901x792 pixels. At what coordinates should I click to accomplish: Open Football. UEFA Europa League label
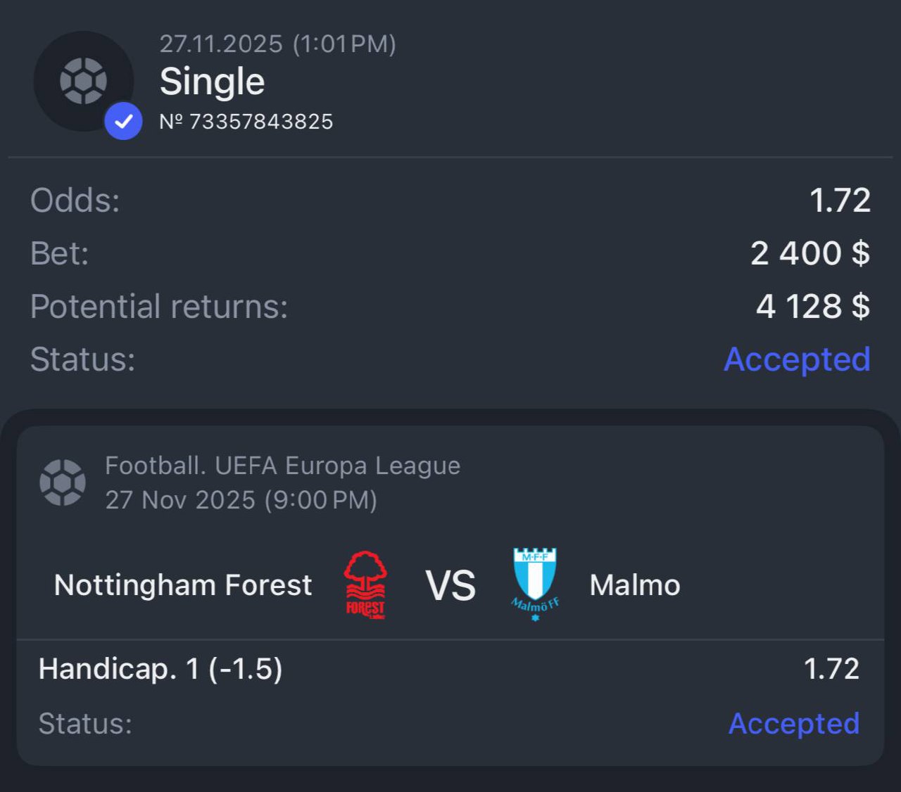coord(282,466)
